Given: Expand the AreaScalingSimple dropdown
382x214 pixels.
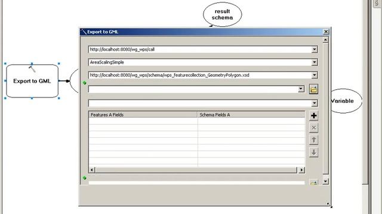Looking at the screenshot, I should [x=315, y=62].
